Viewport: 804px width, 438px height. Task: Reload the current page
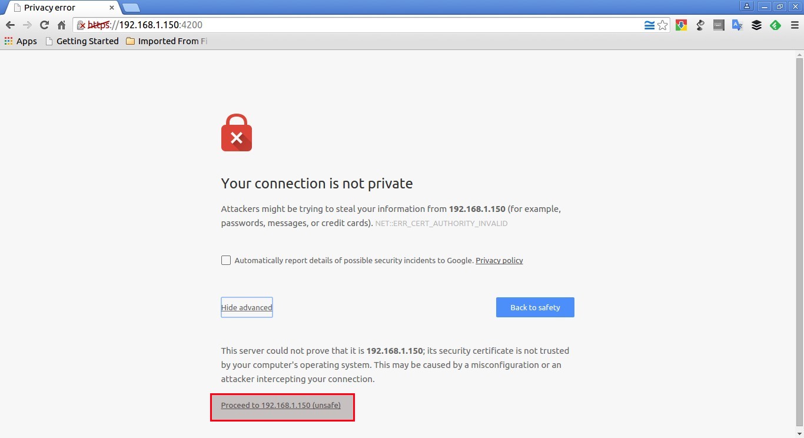tap(44, 25)
